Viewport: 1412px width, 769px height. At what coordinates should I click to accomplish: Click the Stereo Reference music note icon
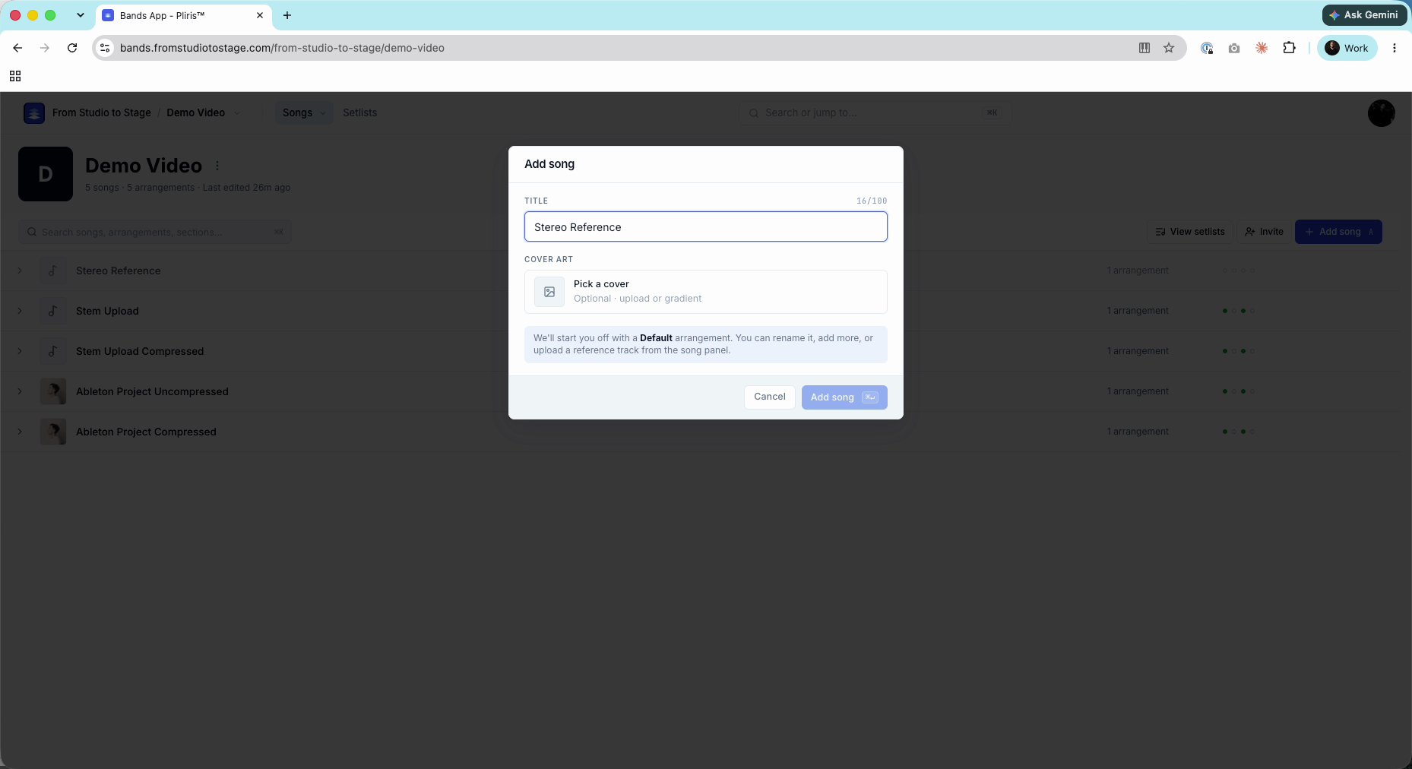pos(53,271)
